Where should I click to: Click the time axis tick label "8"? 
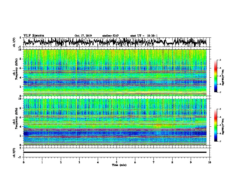pyautogui.click(x=172, y=162)
